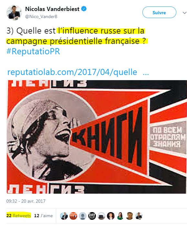The image size is (187, 225).
Task: Expand the tweet options chevron menu
Action: (x=184, y=13)
